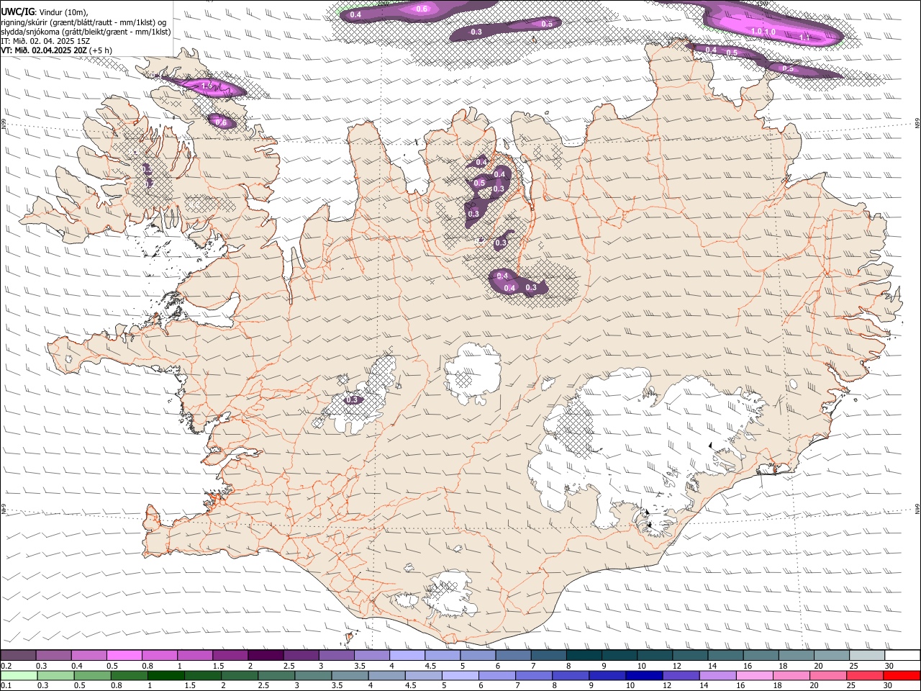Click the large white Vatnajökull glacier area
Screen dimensions: 921x691
coord(648,446)
